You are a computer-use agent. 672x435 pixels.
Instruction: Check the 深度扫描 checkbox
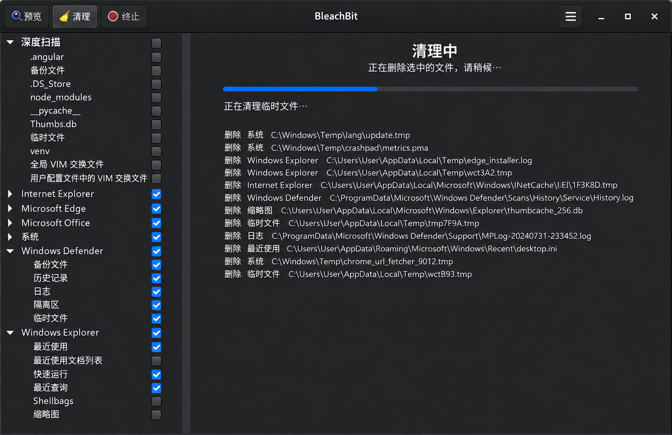157,43
